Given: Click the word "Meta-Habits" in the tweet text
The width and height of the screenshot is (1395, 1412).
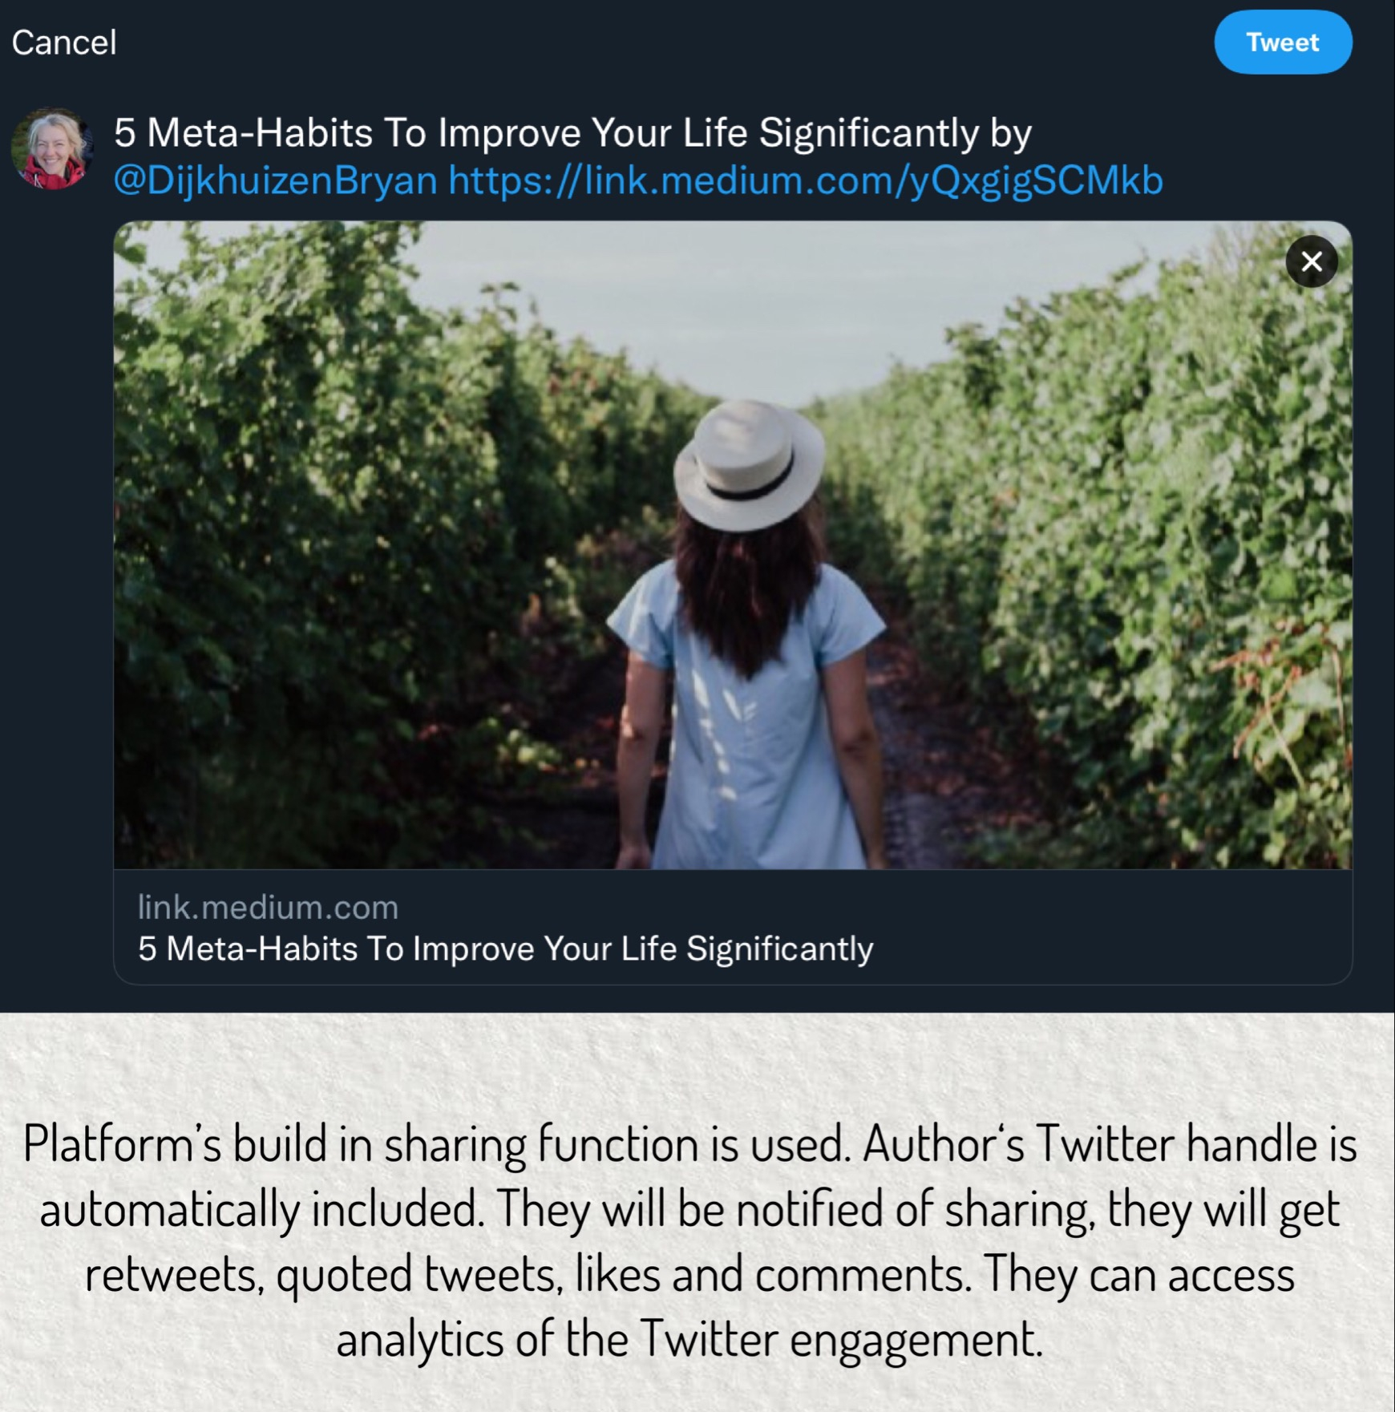Looking at the screenshot, I should (x=260, y=133).
